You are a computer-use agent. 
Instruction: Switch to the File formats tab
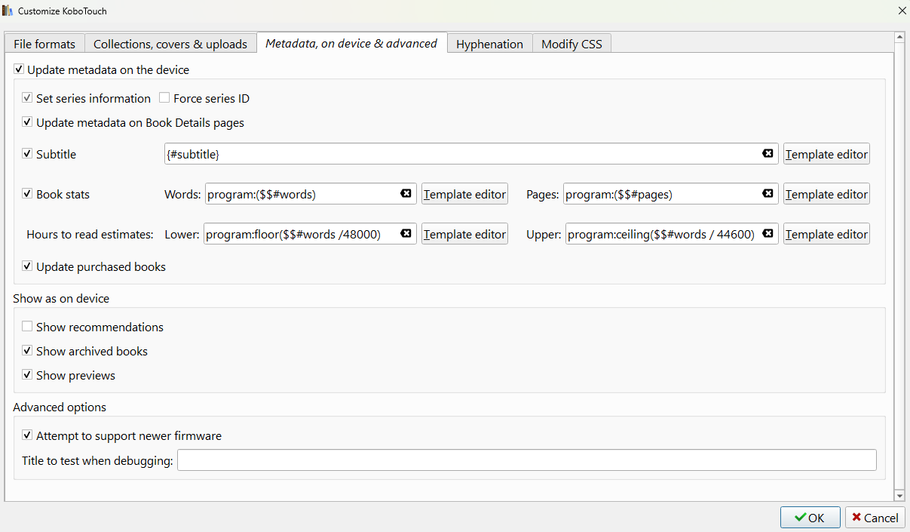point(44,44)
